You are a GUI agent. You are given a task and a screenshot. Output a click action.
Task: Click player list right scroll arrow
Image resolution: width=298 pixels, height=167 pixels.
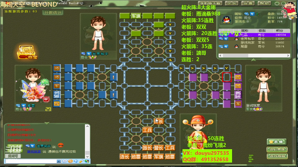click(288, 55)
